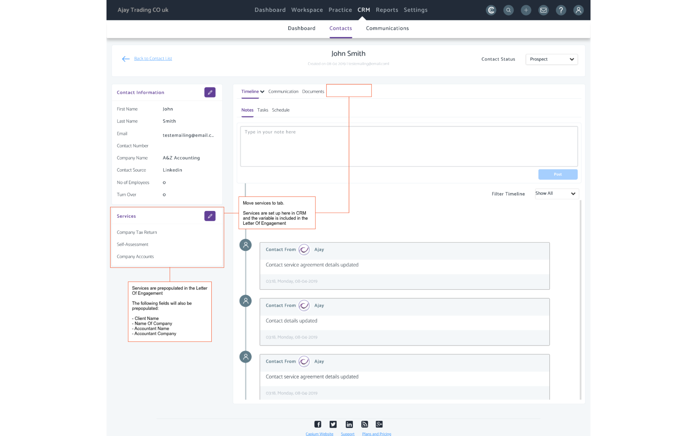This screenshot has height=436, width=697.
Task: Click the plus add icon in header
Action: pos(526,10)
